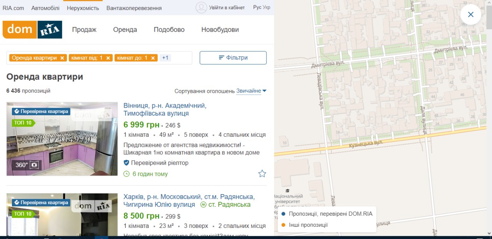The image size is (492, 239).
Task: Open the 360° photo view badge
Action: [27, 165]
